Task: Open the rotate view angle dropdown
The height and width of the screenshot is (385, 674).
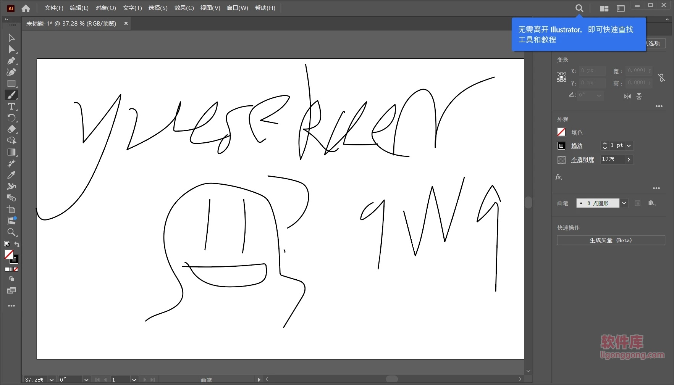Action: coord(86,380)
